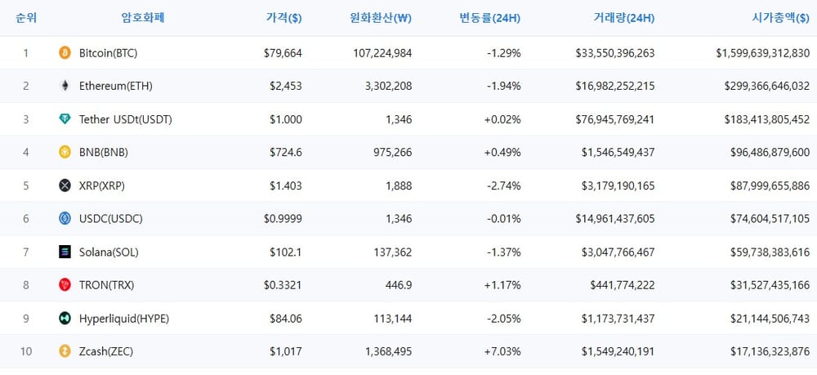Click the Hyperliquid logo icon

point(65,319)
